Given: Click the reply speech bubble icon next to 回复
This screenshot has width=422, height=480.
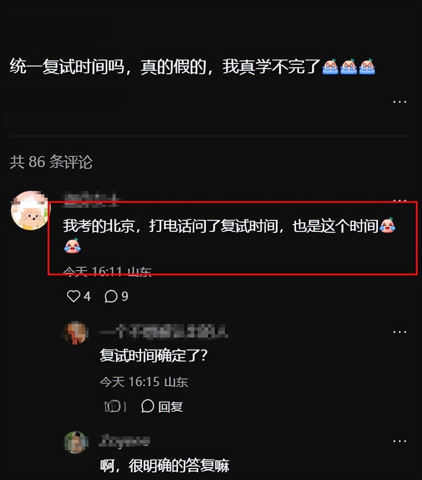Looking at the screenshot, I should (x=147, y=406).
